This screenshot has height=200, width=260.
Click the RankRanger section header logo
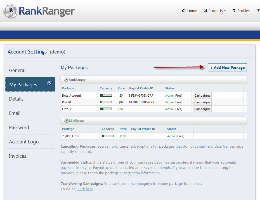point(75,80)
